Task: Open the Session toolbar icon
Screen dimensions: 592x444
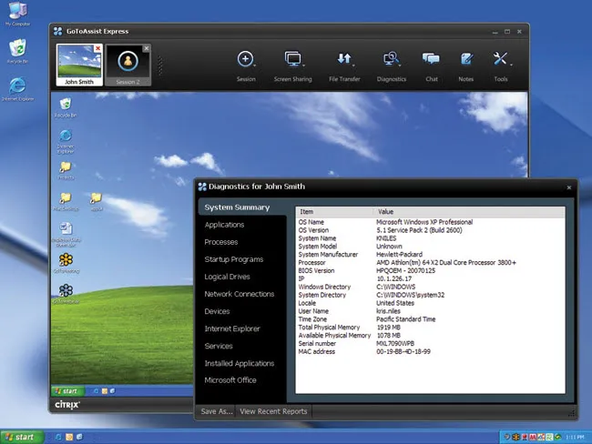Action: tap(245, 59)
